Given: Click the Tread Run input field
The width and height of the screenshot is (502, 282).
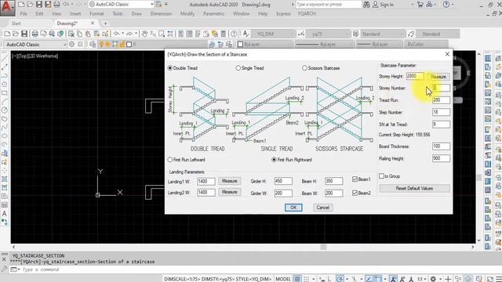Looking at the screenshot, I should tap(441, 100).
